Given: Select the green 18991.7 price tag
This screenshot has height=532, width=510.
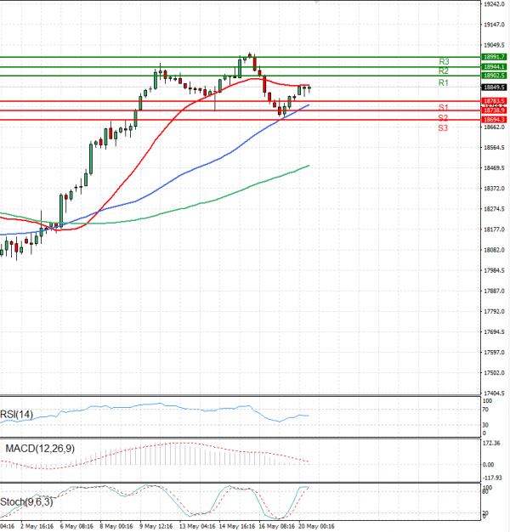Looking at the screenshot, I should 495,57.
